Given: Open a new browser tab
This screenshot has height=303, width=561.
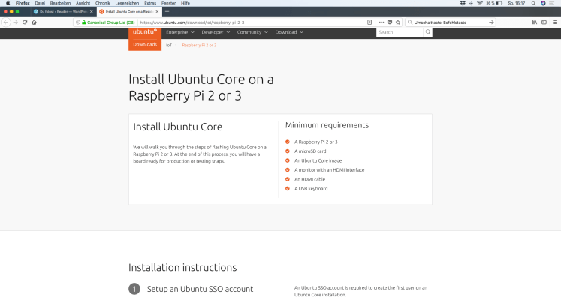Looking at the screenshot, I should (167, 12).
